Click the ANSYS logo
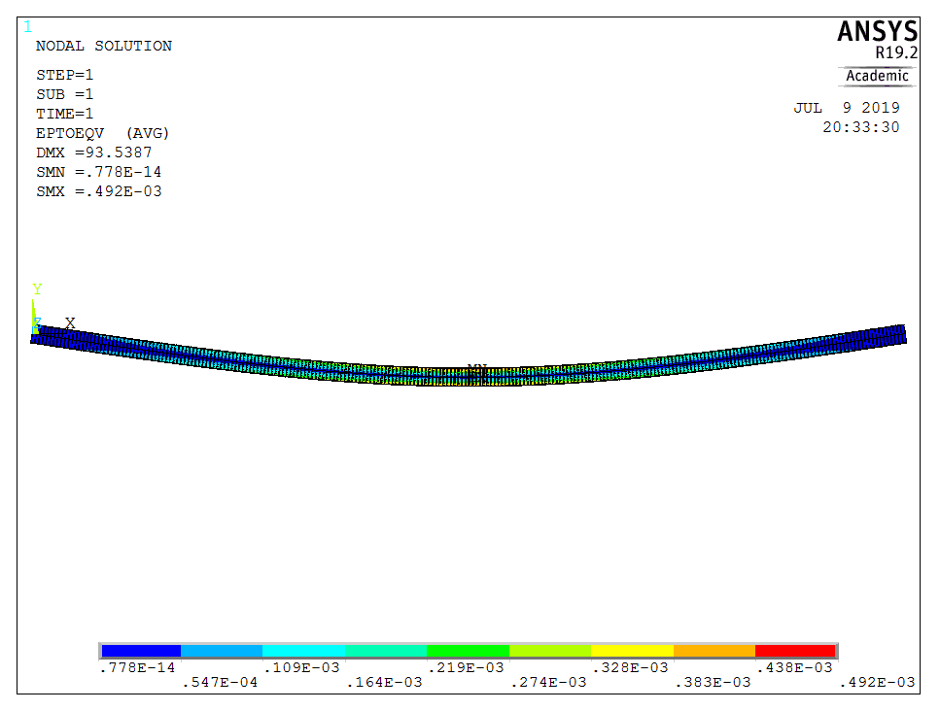Viewport: 940px width, 711px height. (876, 32)
